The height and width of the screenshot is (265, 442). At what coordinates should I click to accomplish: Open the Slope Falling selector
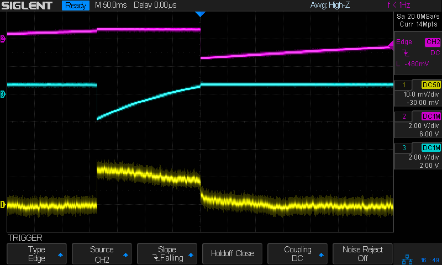pyautogui.click(x=167, y=253)
